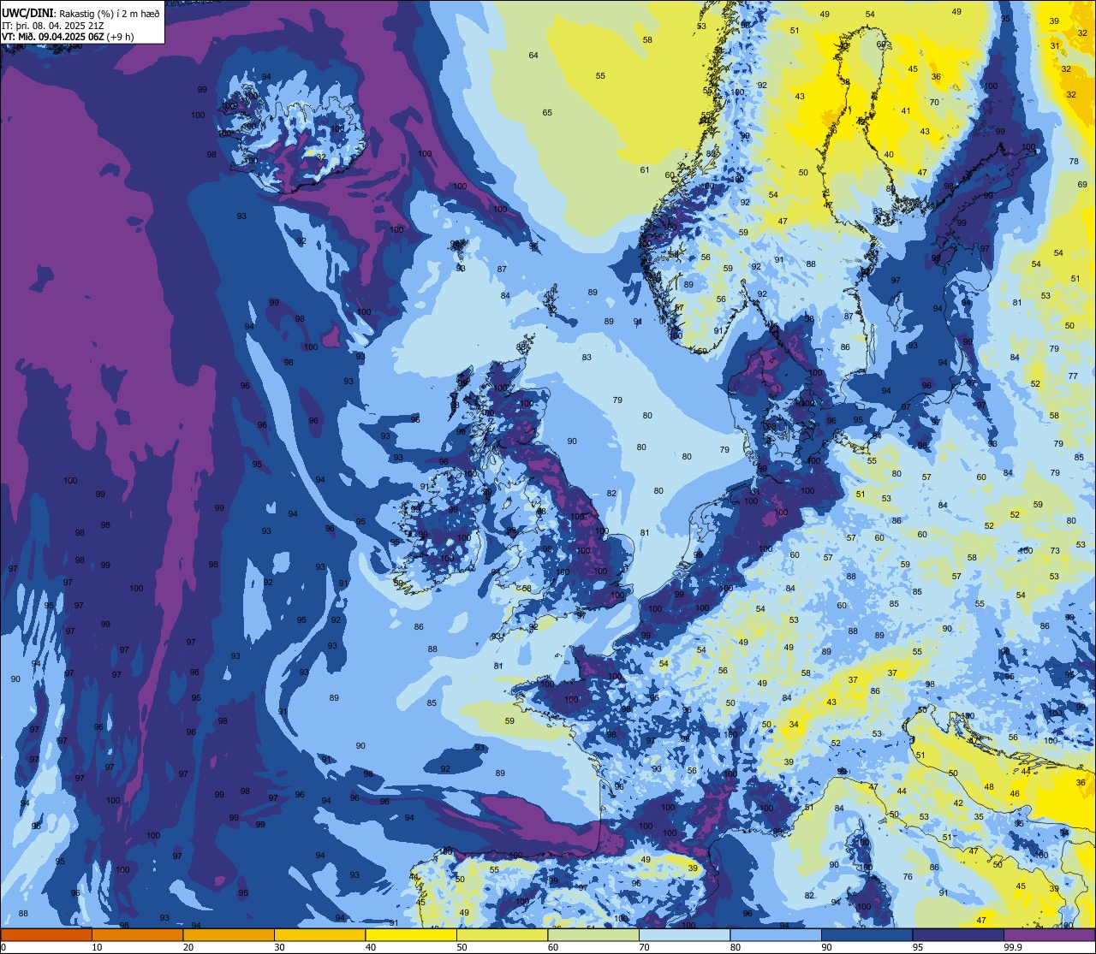Click the legend scale label 80
This screenshot has height=954, width=1096.
pyautogui.click(x=736, y=947)
